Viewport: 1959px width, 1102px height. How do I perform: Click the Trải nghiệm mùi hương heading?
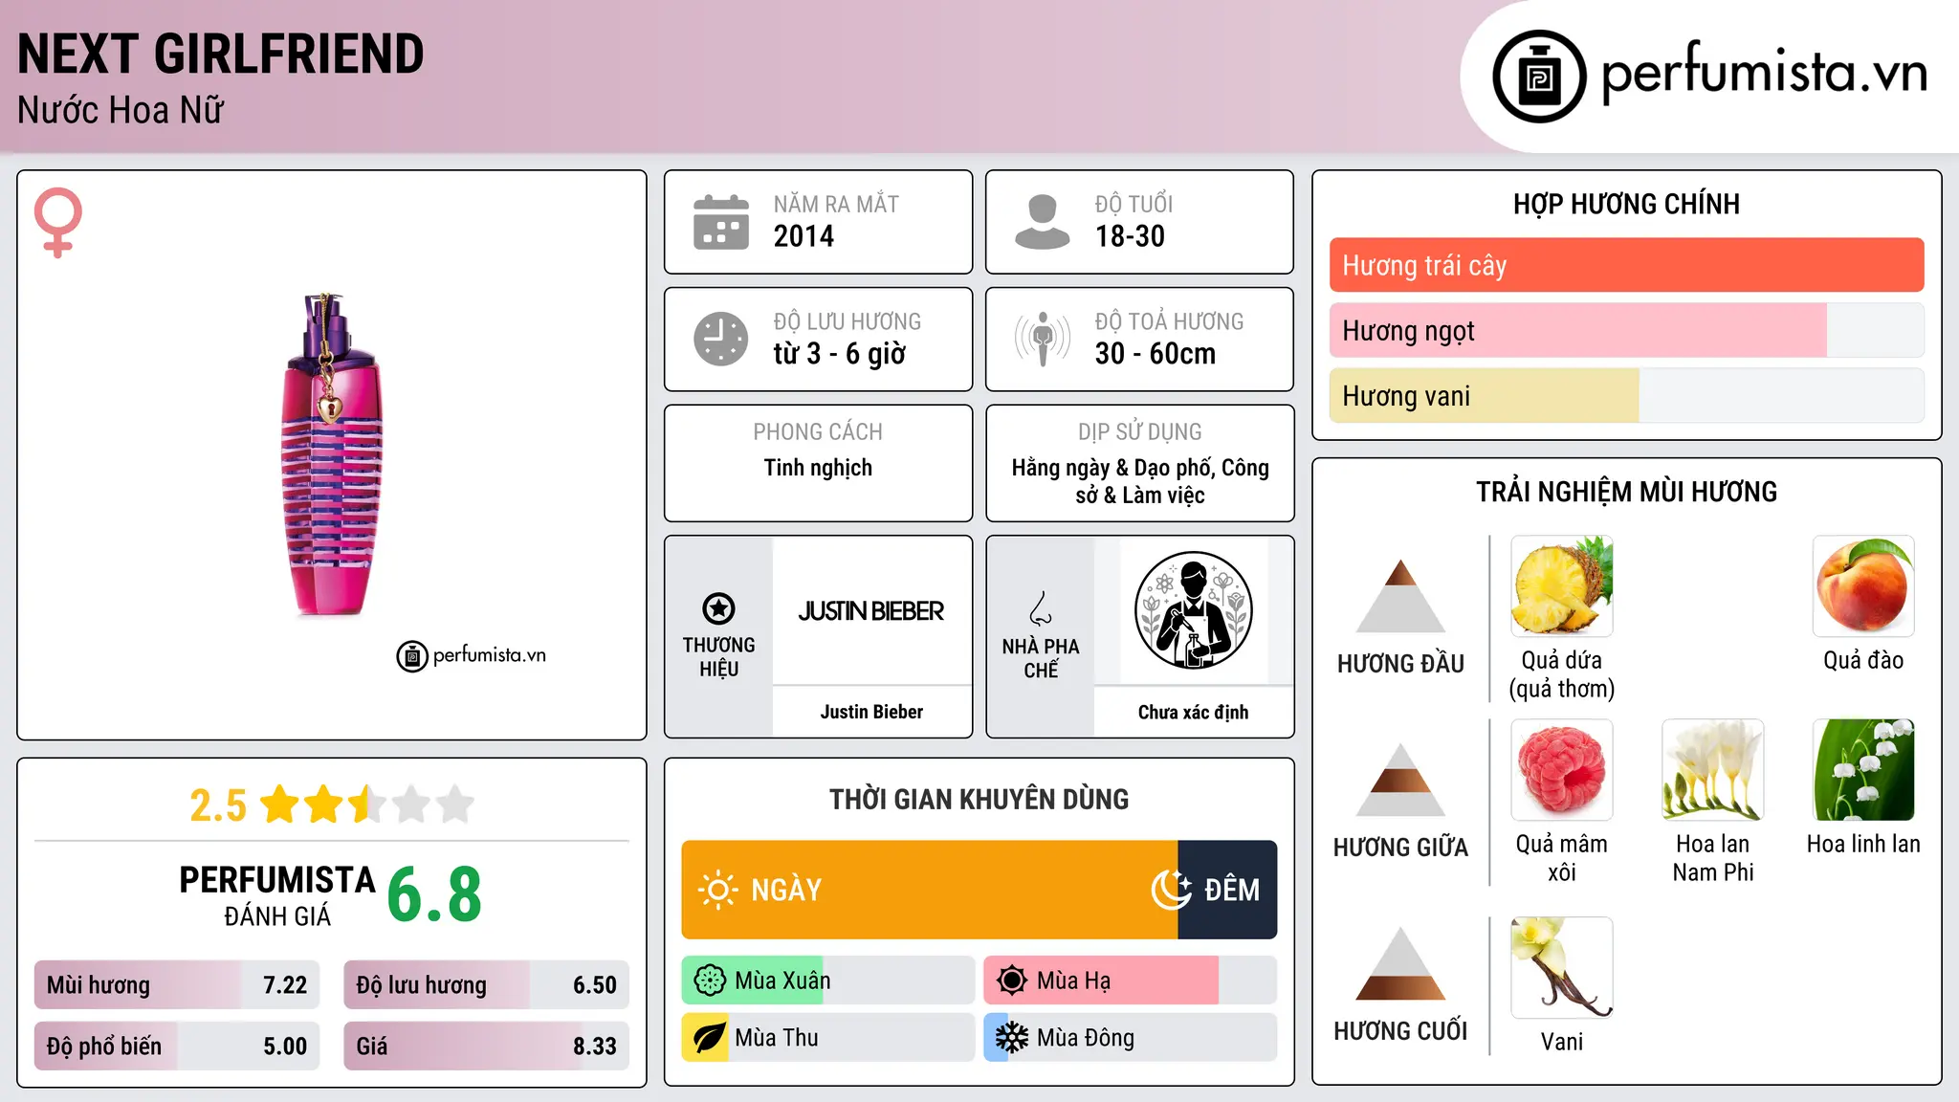[x=1626, y=492]
